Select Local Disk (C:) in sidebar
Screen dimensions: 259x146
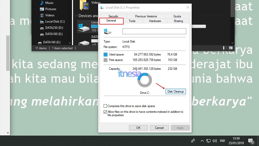[x=55, y=22]
